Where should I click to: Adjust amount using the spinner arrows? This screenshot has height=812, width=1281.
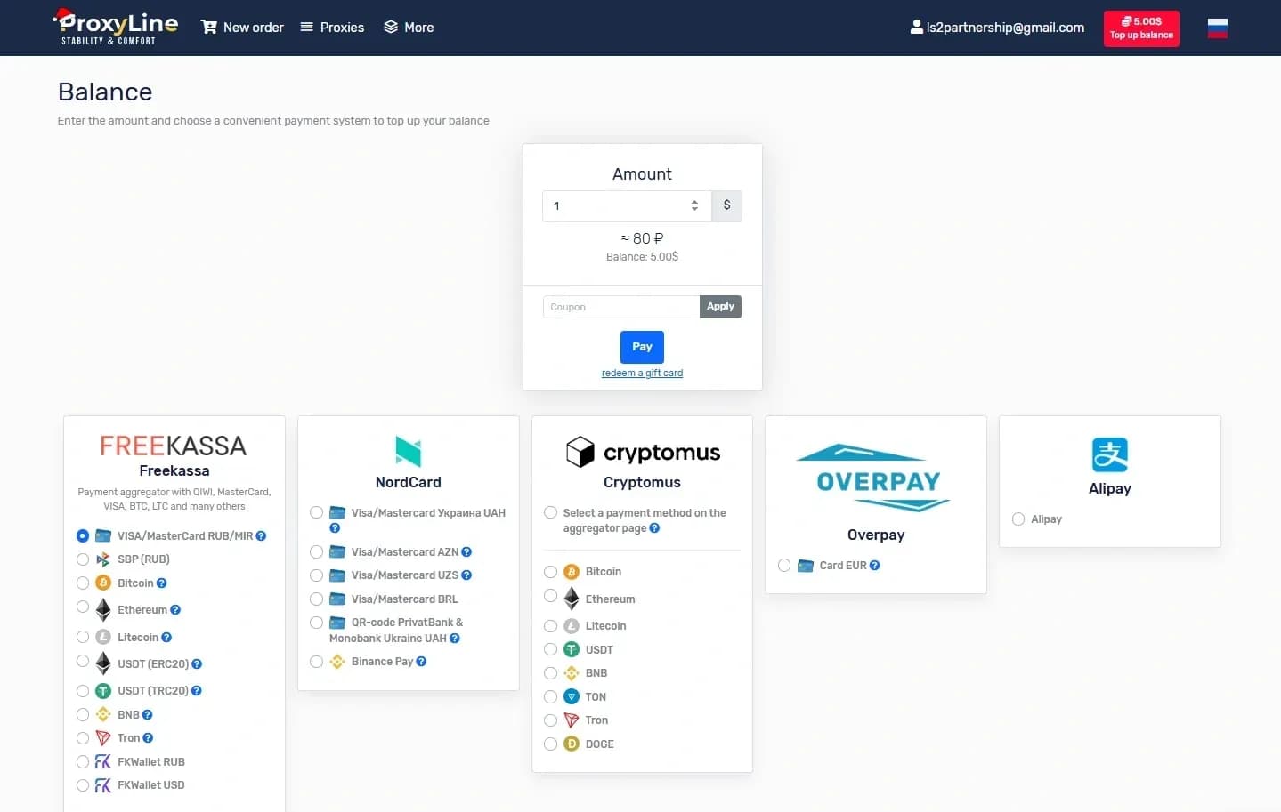pyautogui.click(x=694, y=205)
